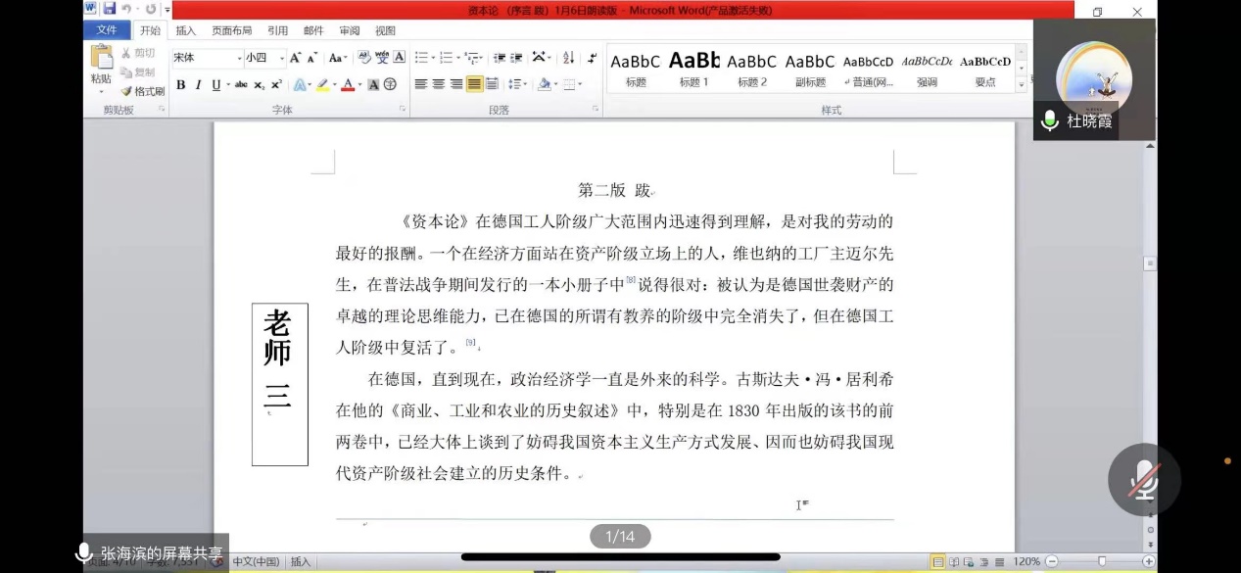Click the Grow Font icon
The height and width of the screenshot is (573, 1241).
[295, 58]
